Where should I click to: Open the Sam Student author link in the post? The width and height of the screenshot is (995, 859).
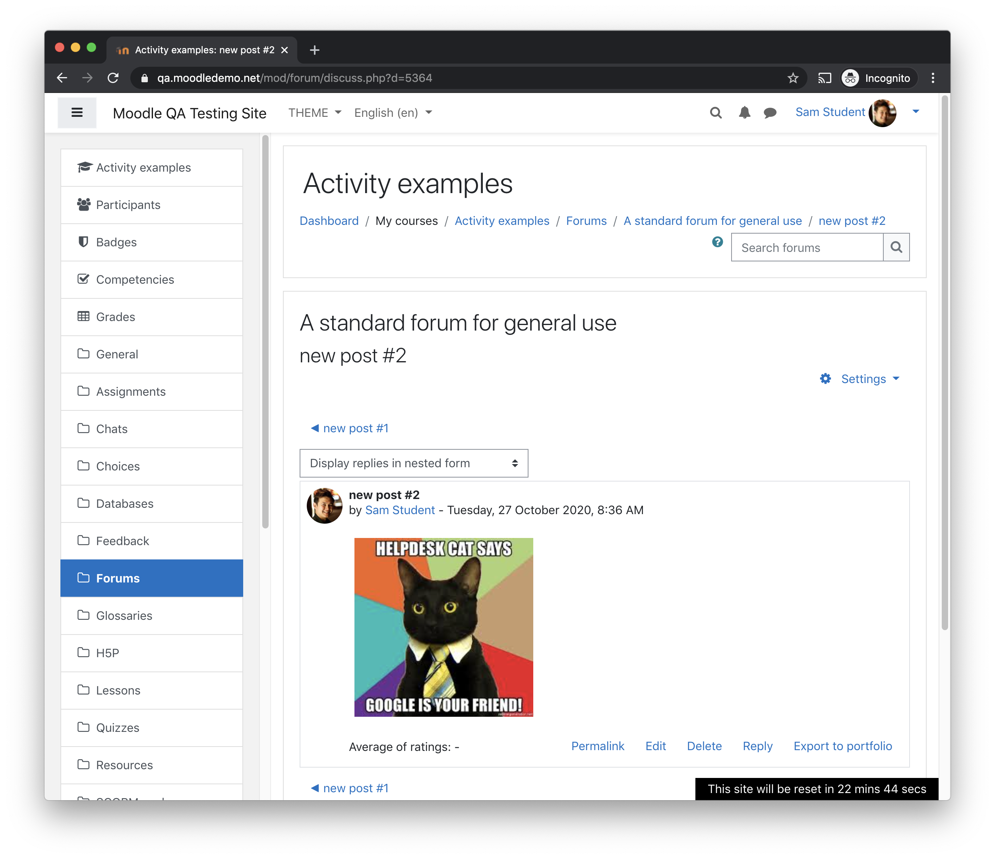pos(400,510)
